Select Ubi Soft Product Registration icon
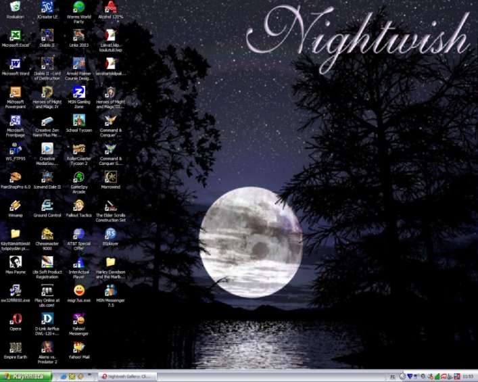 (47, 262)
